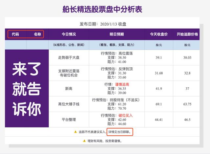
Task: Select tracking price 38.03
Action: (187, 58)
